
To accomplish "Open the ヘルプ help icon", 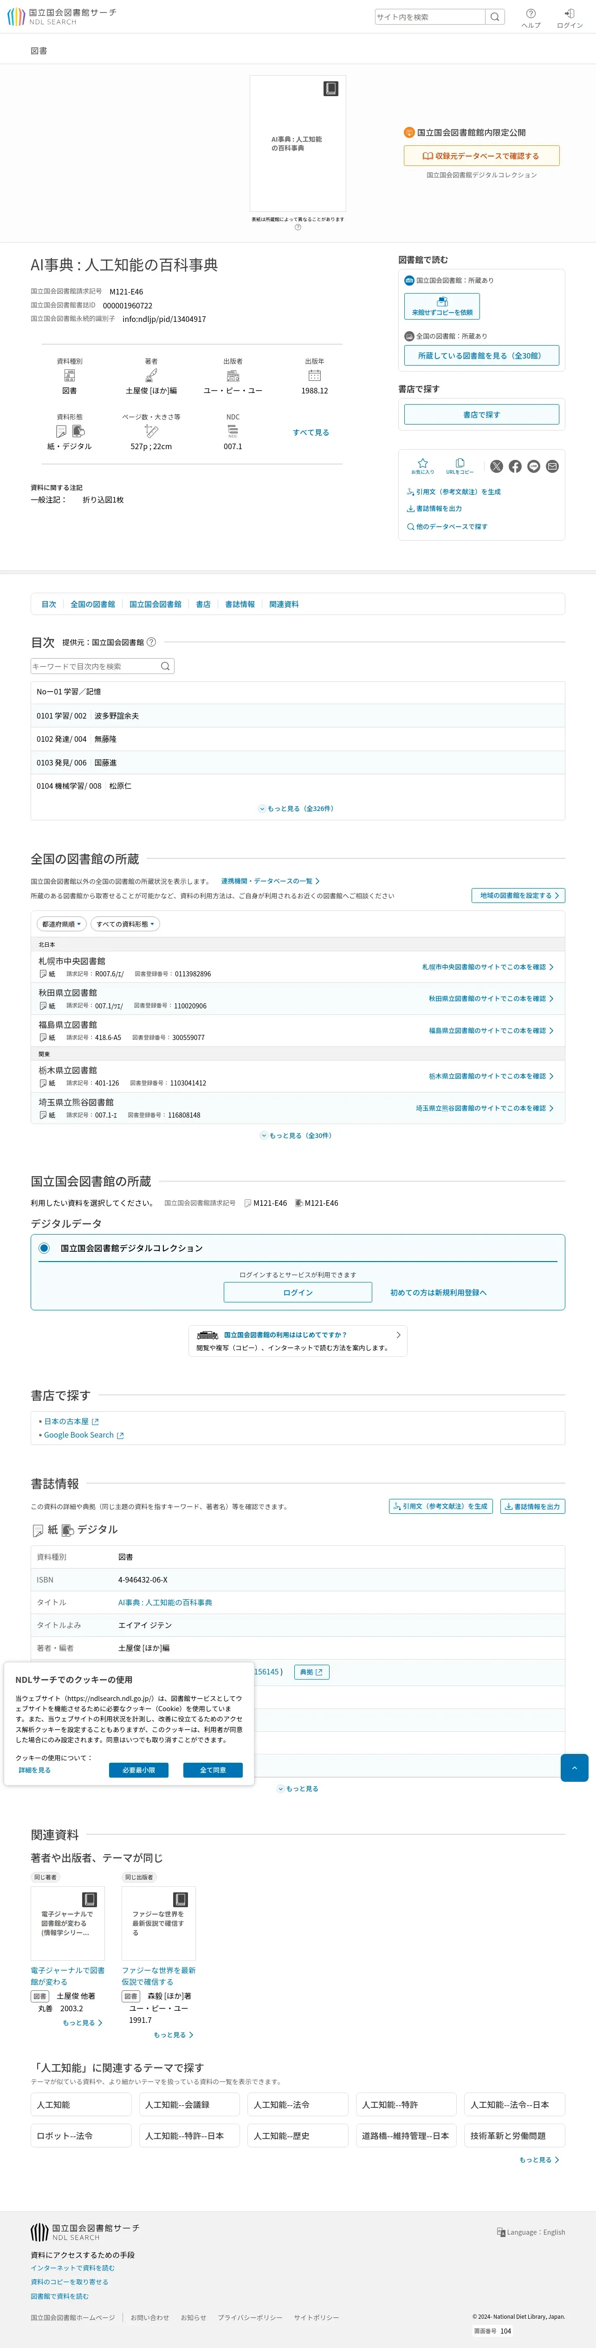I will click(x=531, y=18).
